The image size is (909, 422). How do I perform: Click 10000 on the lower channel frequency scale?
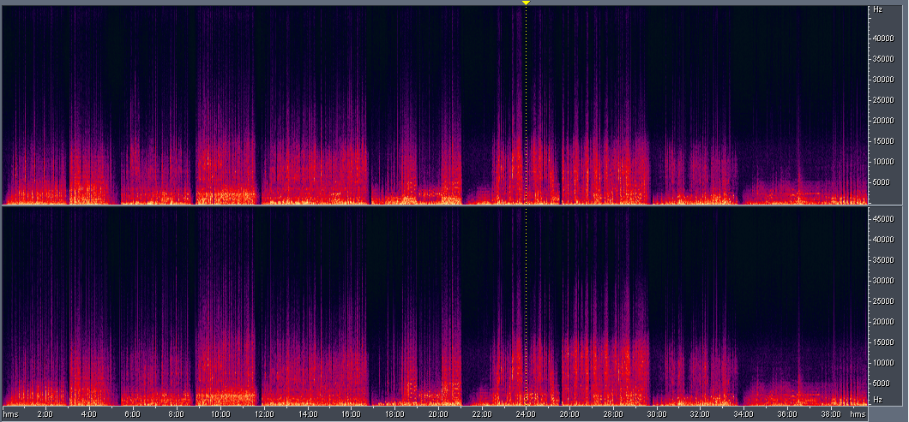click(x=883, y=362)
